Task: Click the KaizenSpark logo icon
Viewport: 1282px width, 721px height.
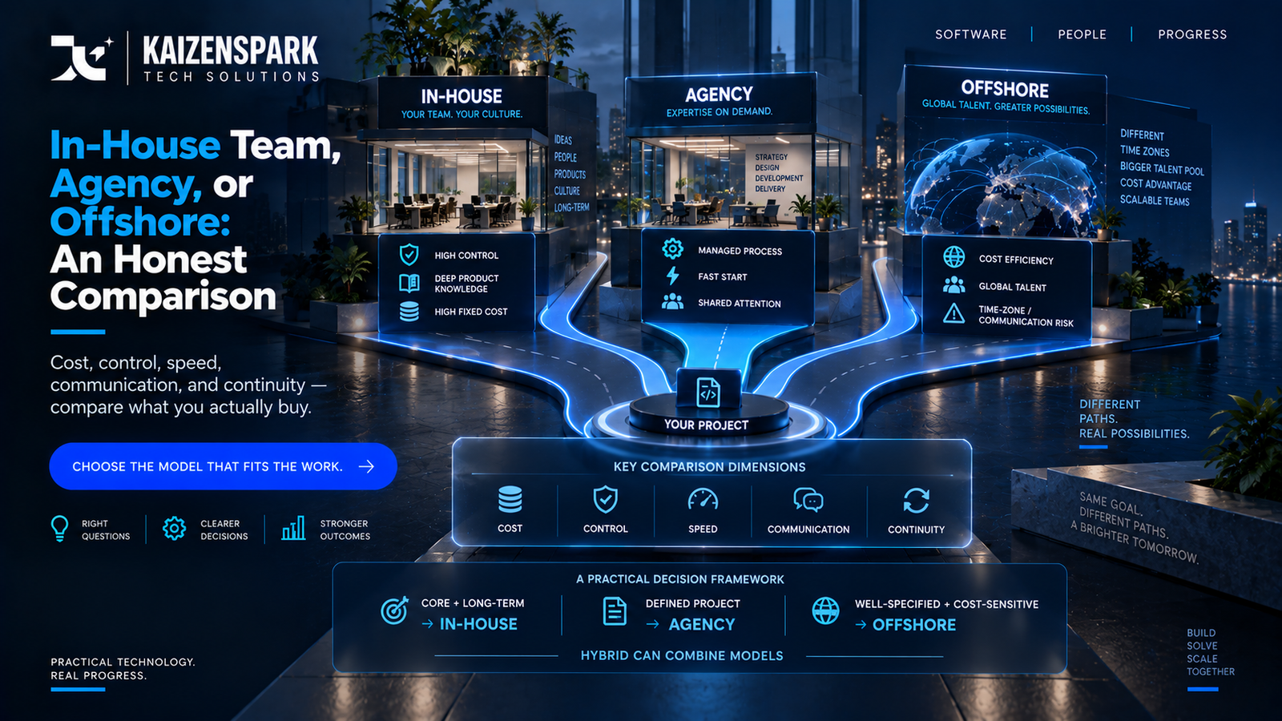Action: coord(82,58)
